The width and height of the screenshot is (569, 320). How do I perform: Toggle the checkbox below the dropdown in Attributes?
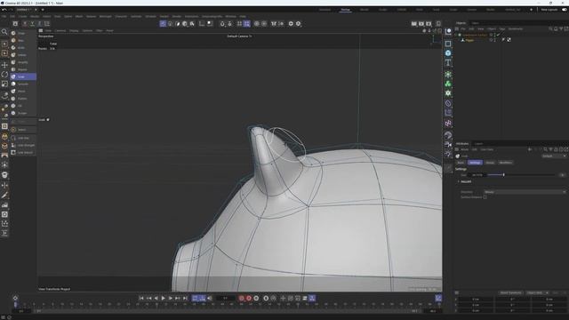click(485, 197)
